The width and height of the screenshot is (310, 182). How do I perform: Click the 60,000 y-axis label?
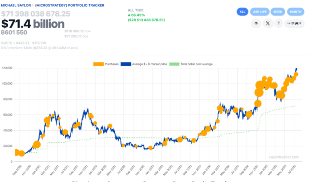(8, 115)
